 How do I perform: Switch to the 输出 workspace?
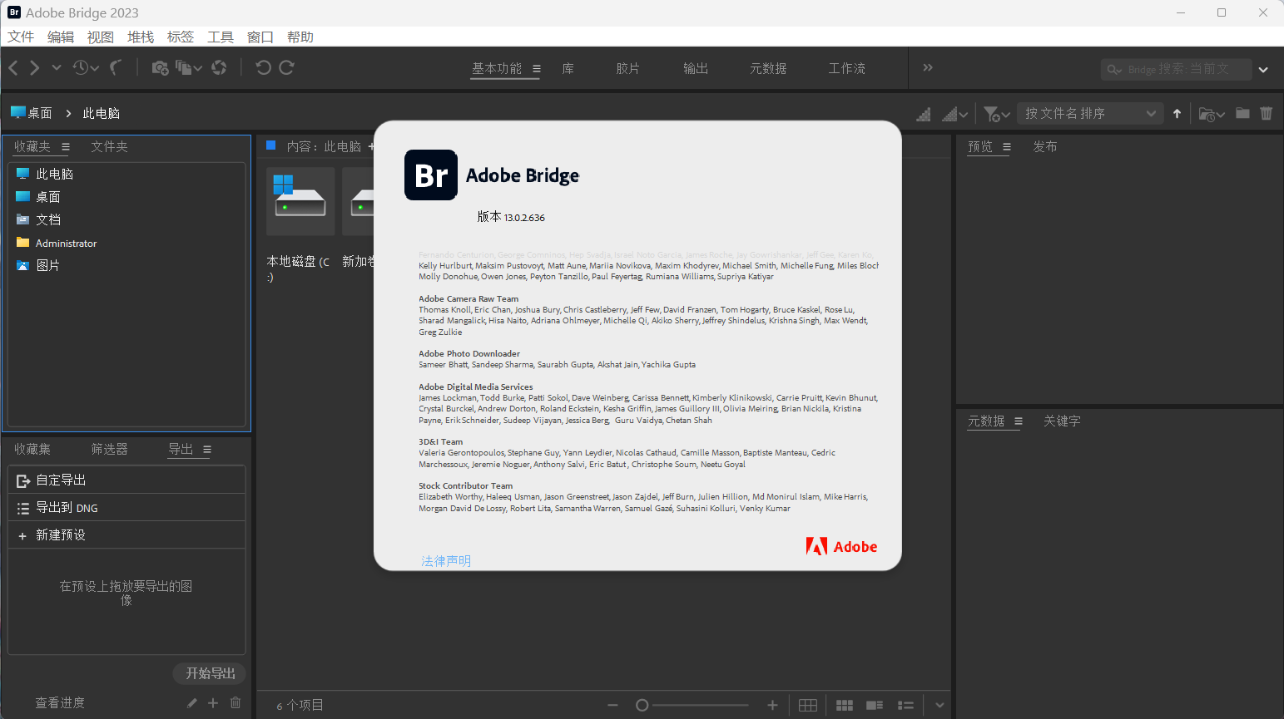click(696, 69)
